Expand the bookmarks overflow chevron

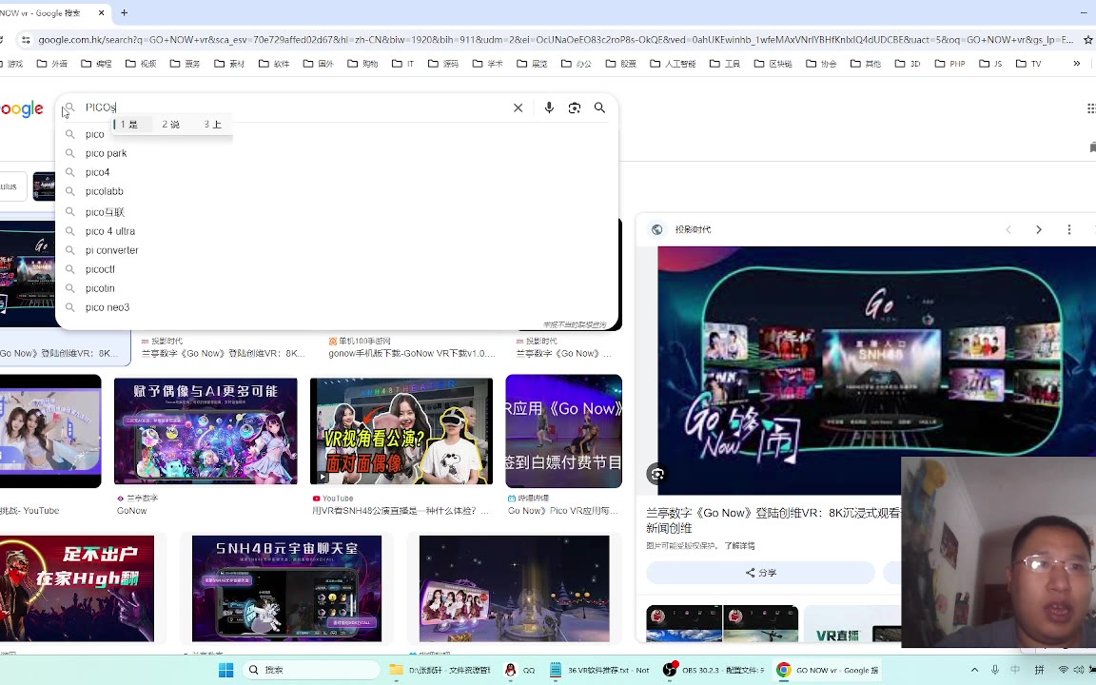[x=1076, y=64]
